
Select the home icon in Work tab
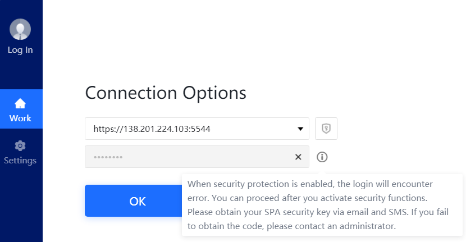[x=20, y=104]
